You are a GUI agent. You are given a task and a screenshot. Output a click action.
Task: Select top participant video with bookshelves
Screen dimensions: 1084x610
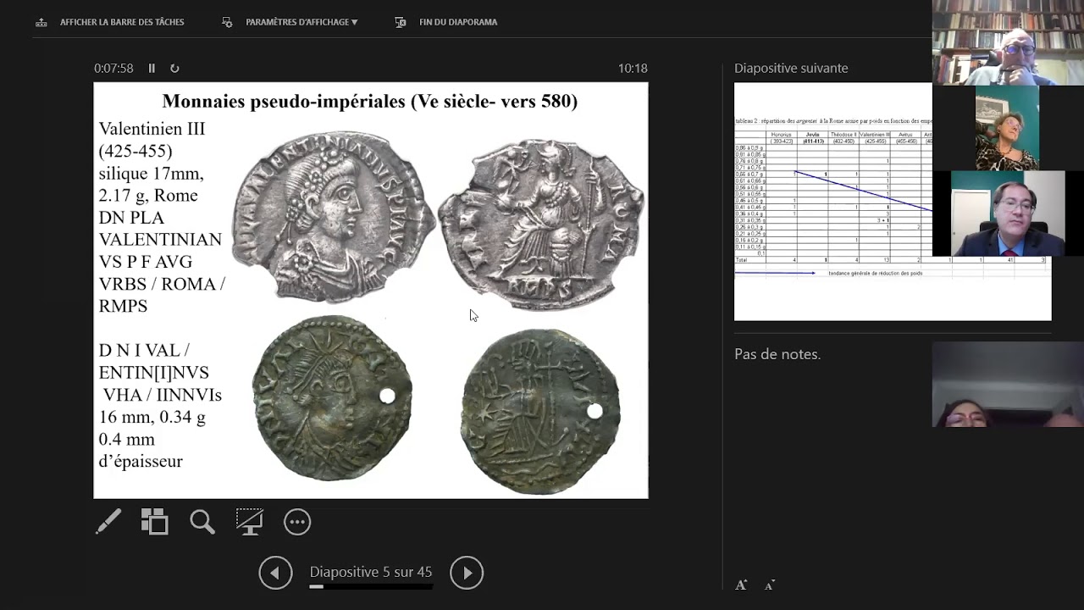[1008, 42]
